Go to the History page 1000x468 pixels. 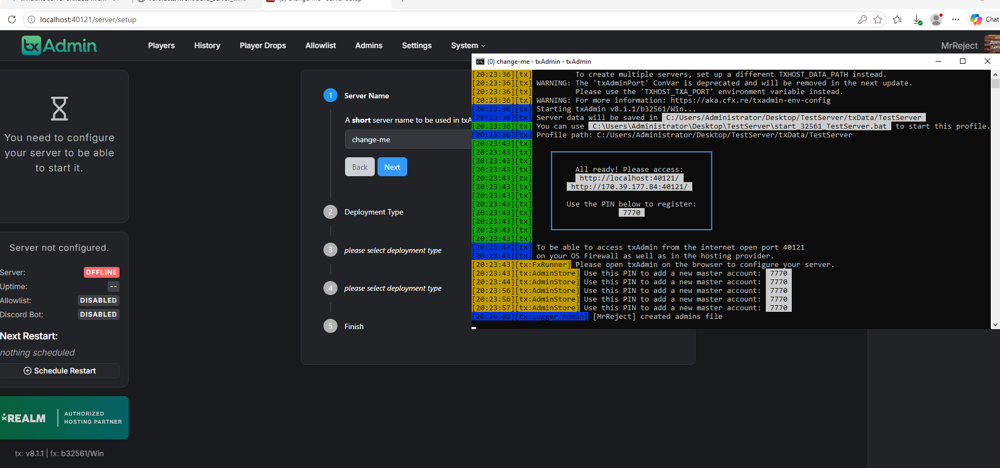pos(207,45)
